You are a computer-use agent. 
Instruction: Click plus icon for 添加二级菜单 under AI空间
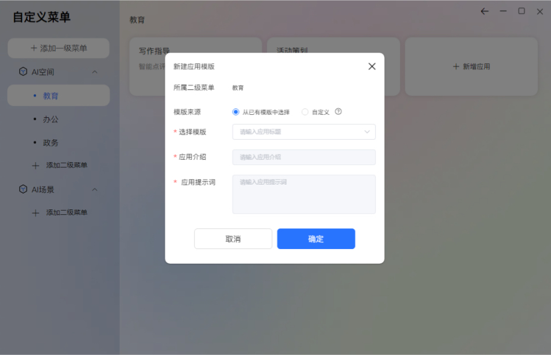36,165
